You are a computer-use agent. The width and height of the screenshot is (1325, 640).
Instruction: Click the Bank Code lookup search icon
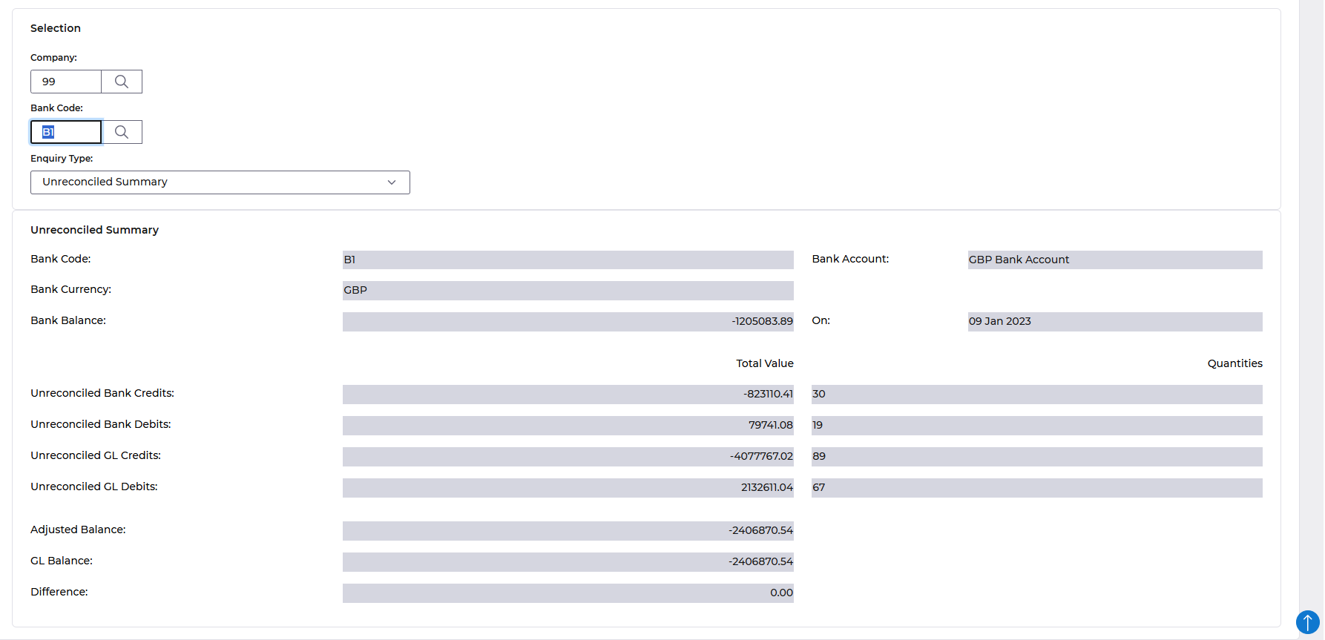(x=122, y=132)
